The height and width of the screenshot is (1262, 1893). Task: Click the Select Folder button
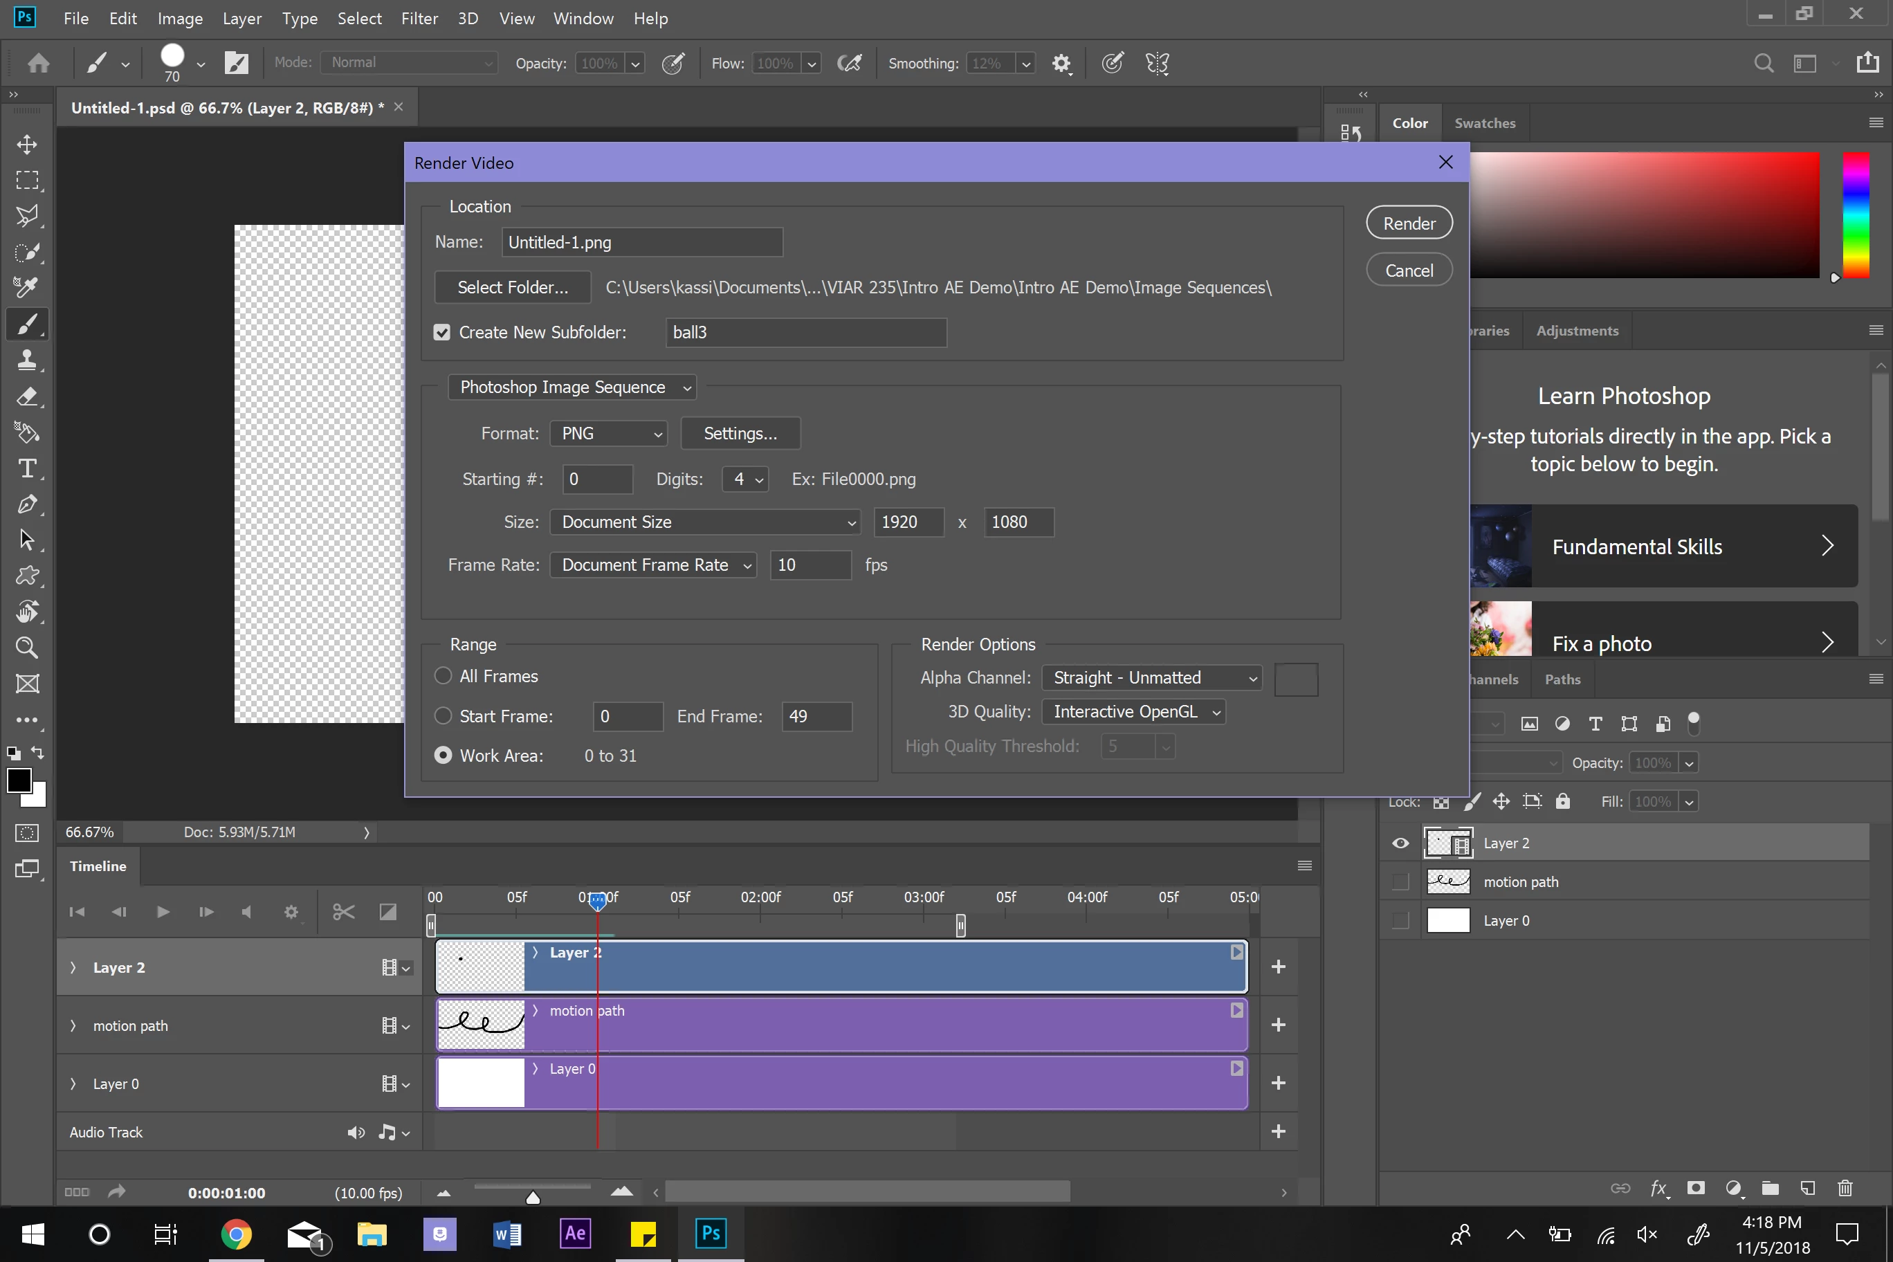(x=513, y=287)
